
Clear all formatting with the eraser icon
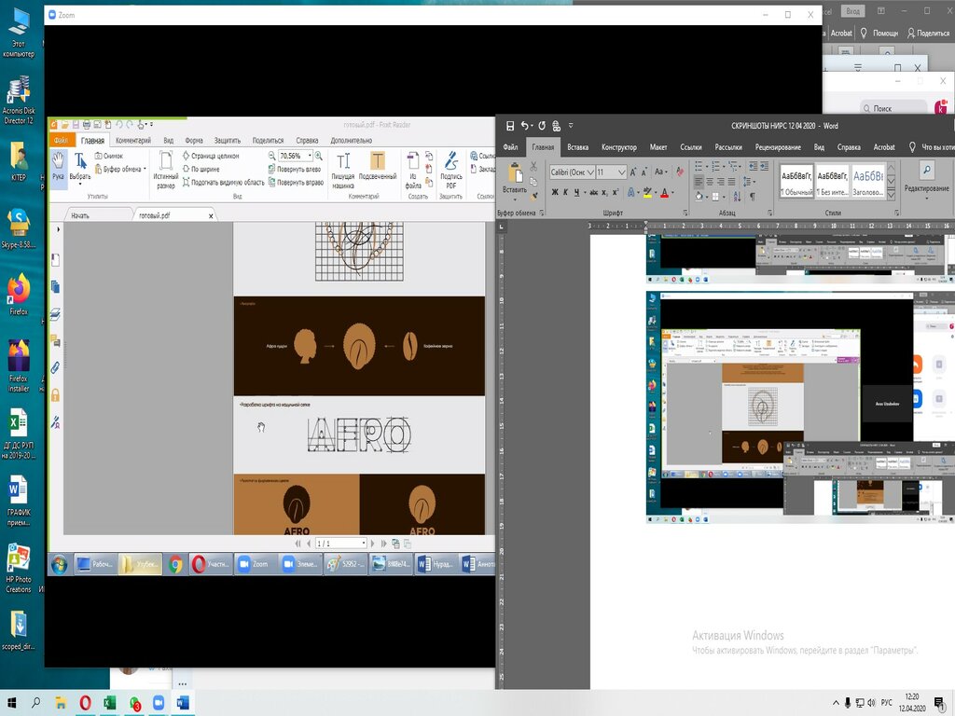click(x=680, y=172)
